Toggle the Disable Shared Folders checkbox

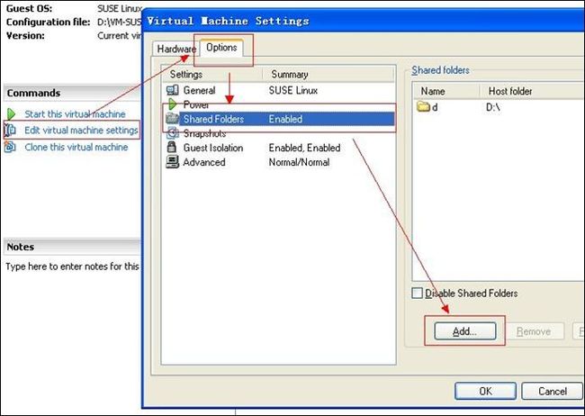(x=417, y=293)
